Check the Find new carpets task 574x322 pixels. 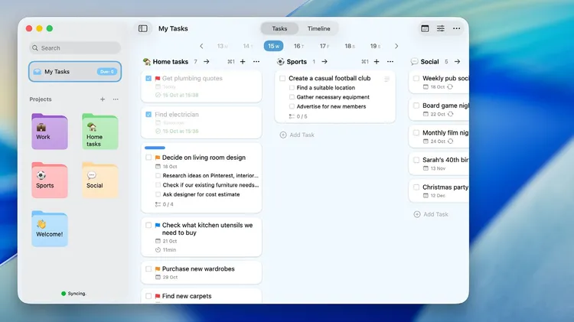pos(148,296)
